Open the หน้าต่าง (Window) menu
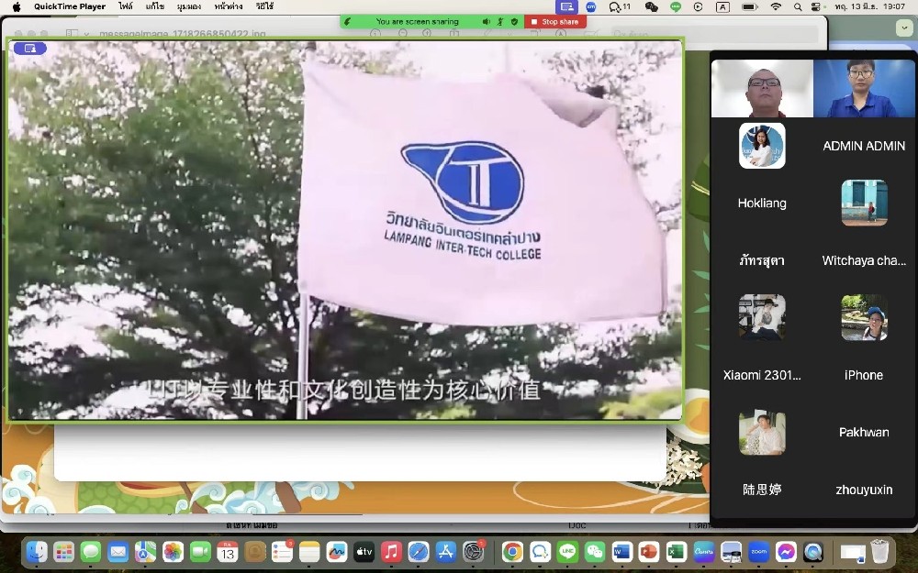 click(229, 7)
